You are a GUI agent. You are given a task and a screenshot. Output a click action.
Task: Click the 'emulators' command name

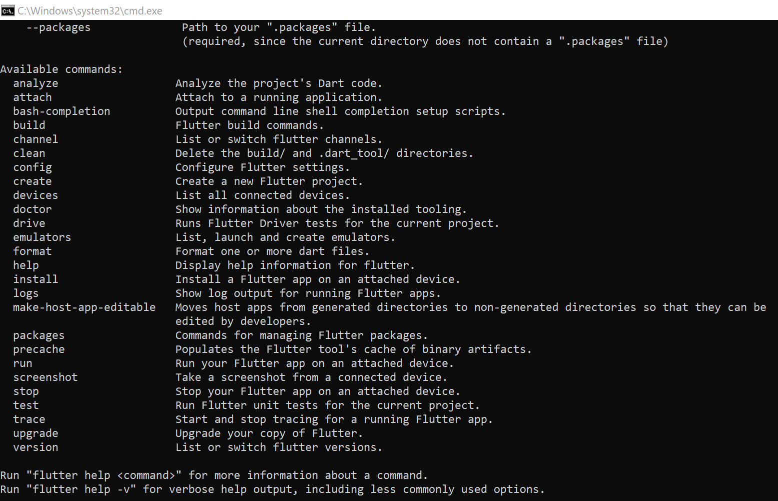click(x=42, y=237)
